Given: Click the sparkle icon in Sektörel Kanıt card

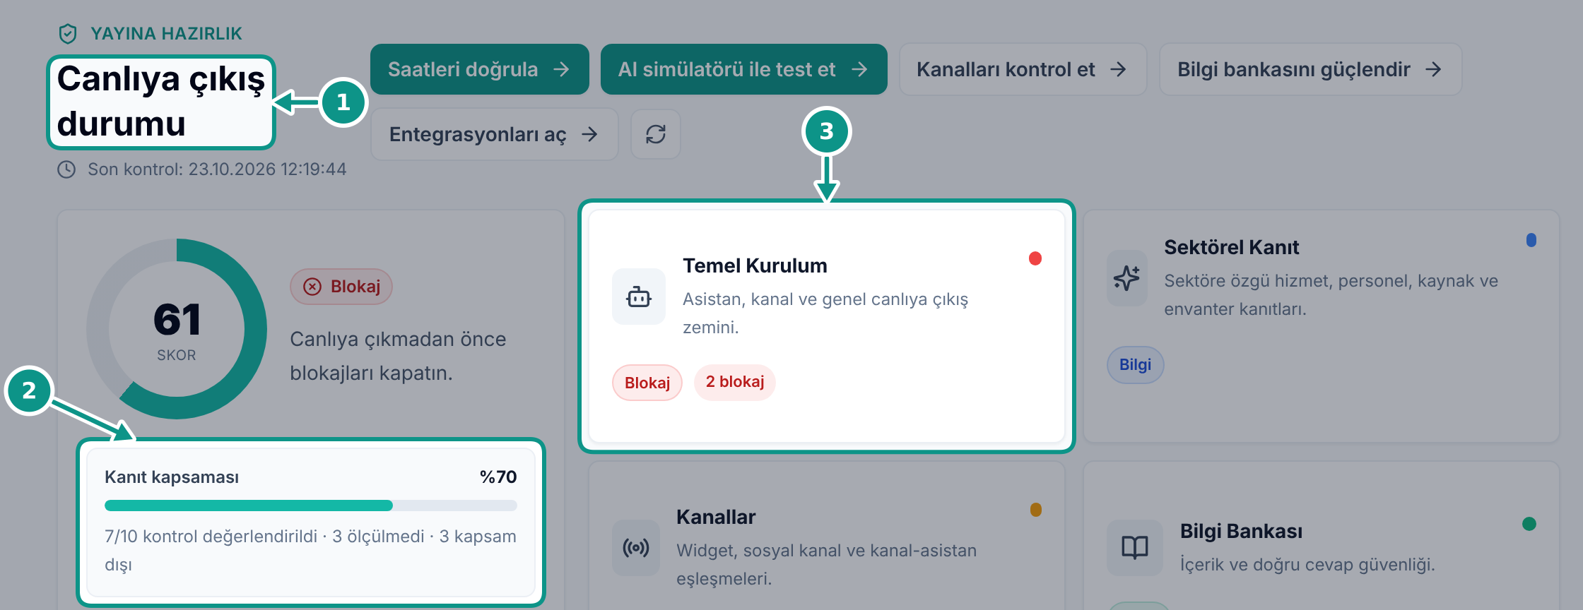Looking at the screenshot, I should pos(1127,278).
